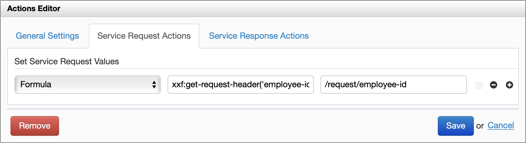Switch to the General Settings tab
This screenshot has width=526, height=143.
[47, 36]
